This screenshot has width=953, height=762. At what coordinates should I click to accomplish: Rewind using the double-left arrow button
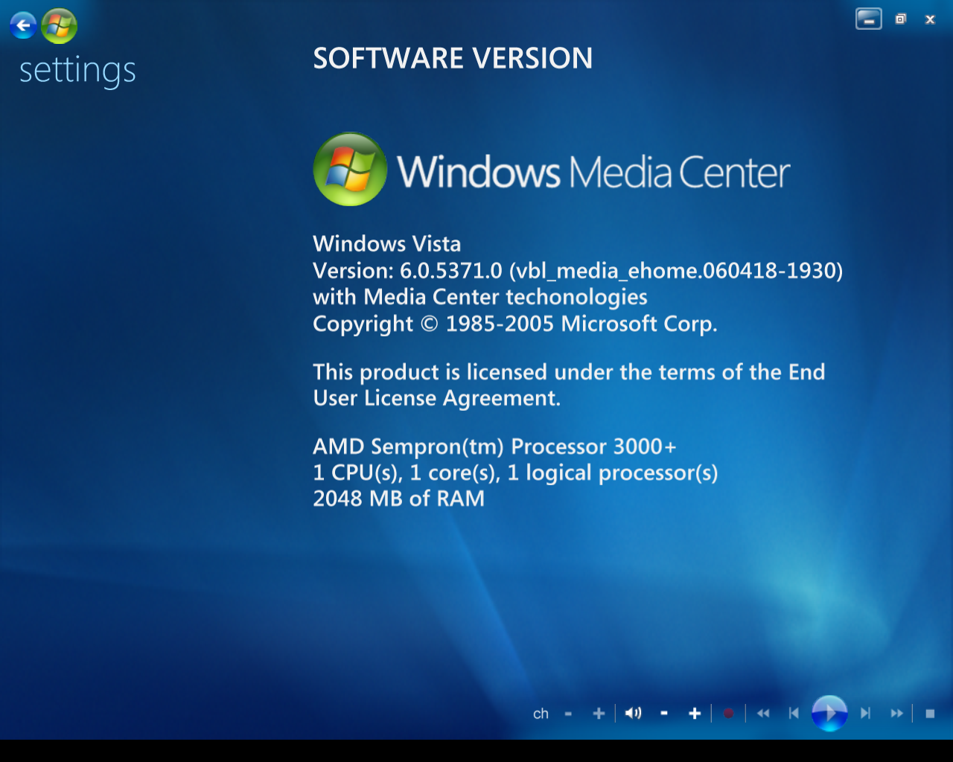[x=763, y=714]
